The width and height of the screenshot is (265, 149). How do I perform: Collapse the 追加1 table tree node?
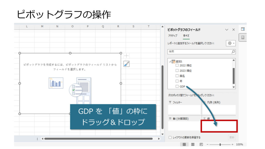[170, 61]
